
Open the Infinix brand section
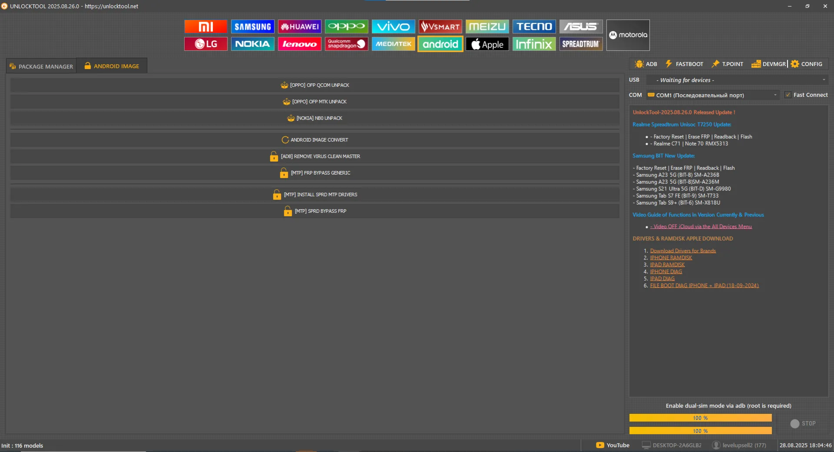tap(534, 44)
